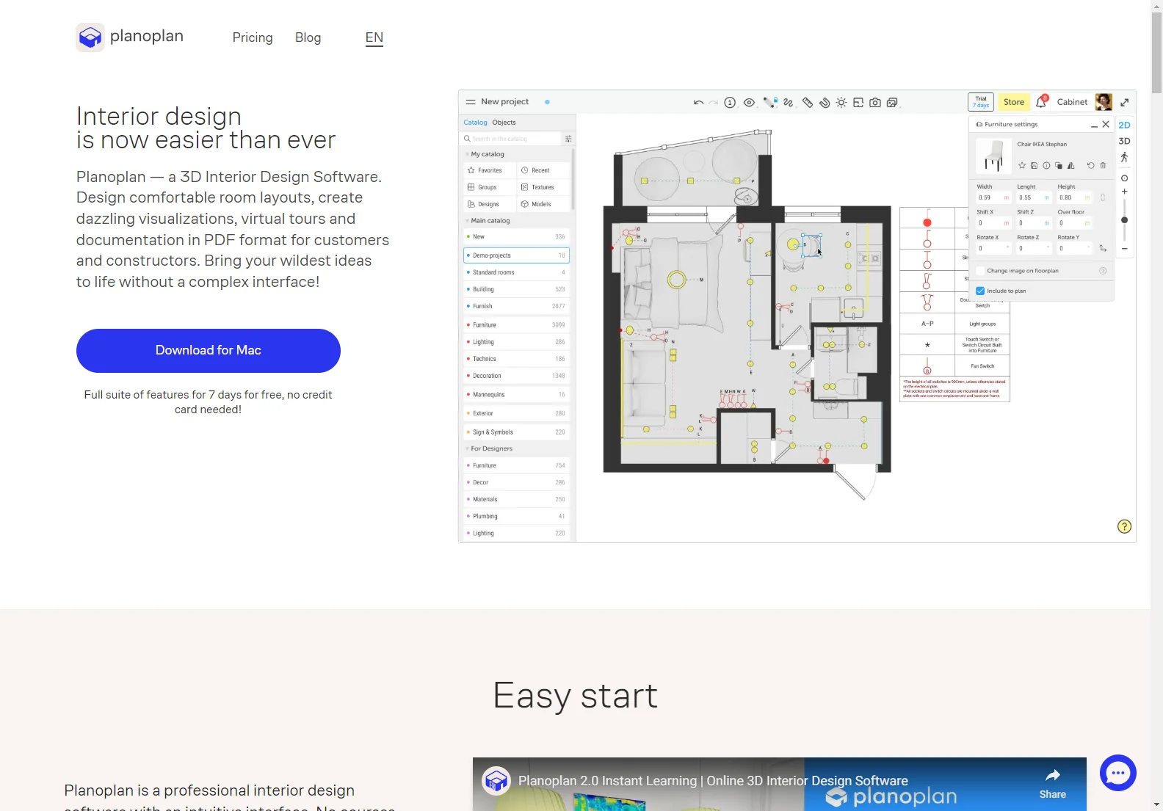Click the trash delete icon in Furniture settings
This screenshot has height=811, width=1163.
click(x=1103, y=166)
